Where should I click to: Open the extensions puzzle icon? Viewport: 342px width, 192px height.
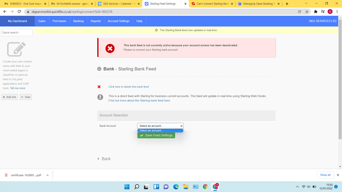pyautogui.click(x=316, y=12)
